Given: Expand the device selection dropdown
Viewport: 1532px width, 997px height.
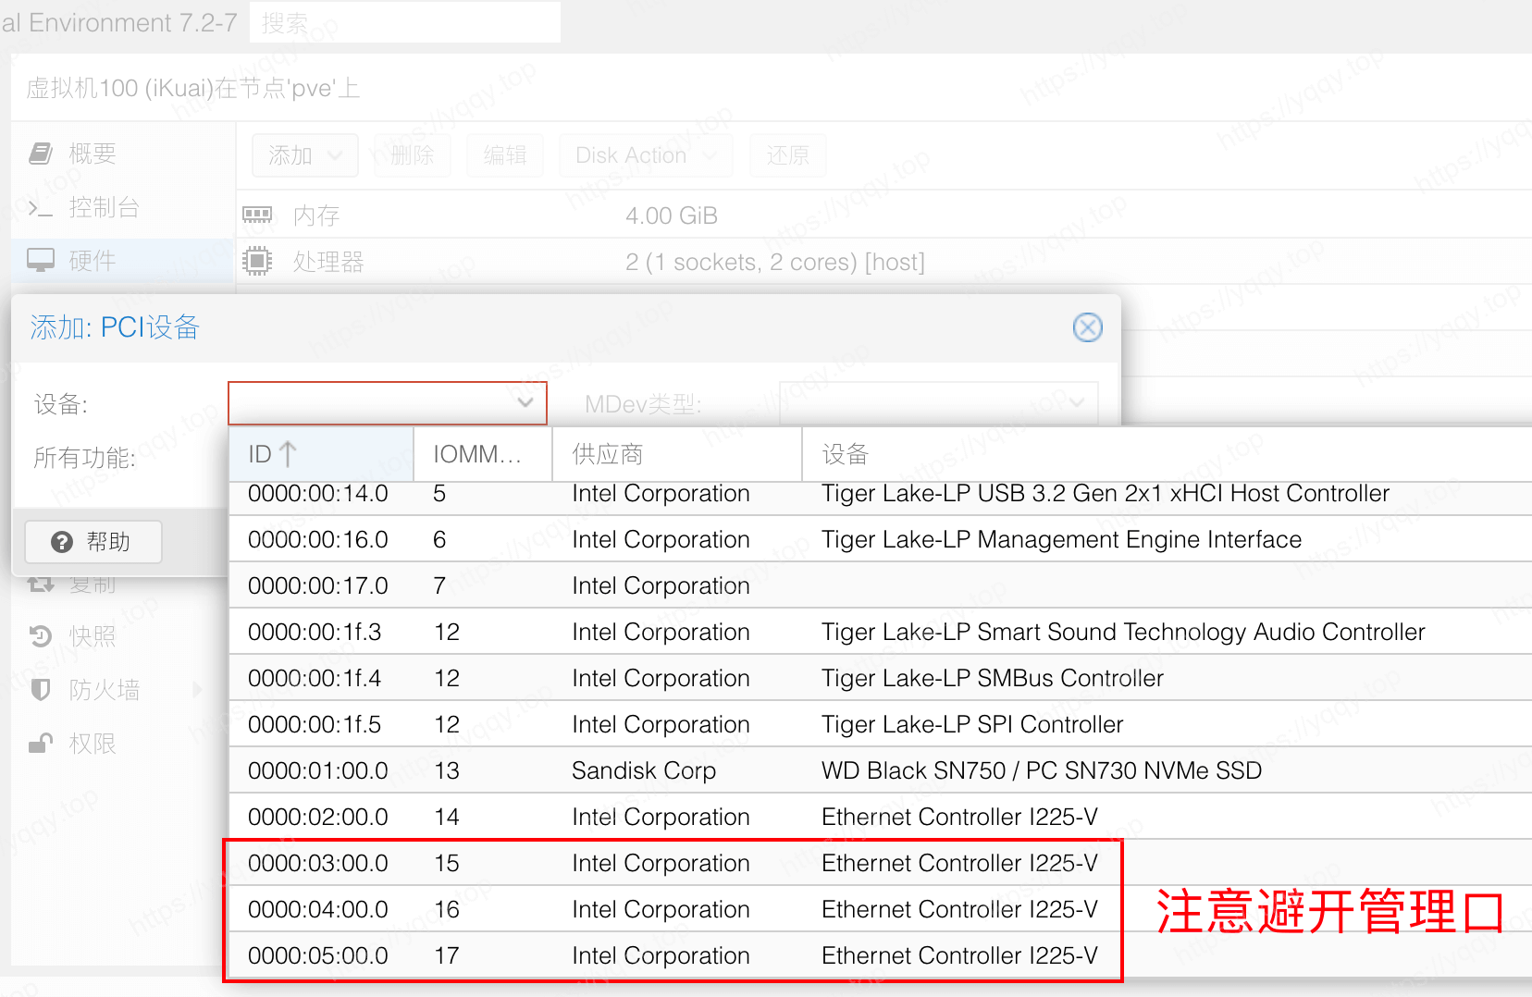Looking at the screenshot, I should pyautogui.click(x=525, y=403).
